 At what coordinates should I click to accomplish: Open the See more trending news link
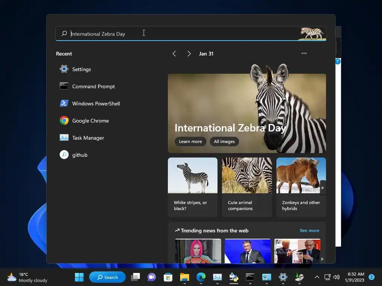coord(309,231)
